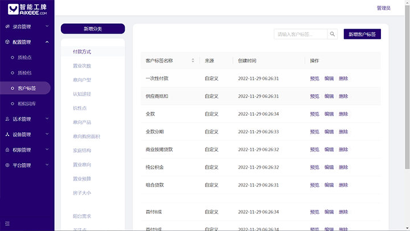The height and width of the screenshot is (231, 410).
Task: Focus the customer tag search field
Action: click(x=301, y=34)
